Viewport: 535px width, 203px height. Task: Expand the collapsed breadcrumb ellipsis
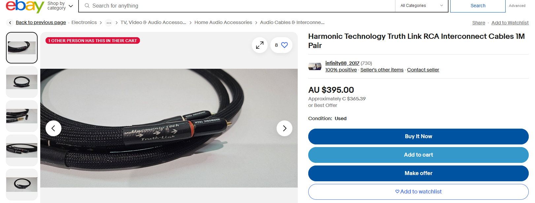point(109,23)
